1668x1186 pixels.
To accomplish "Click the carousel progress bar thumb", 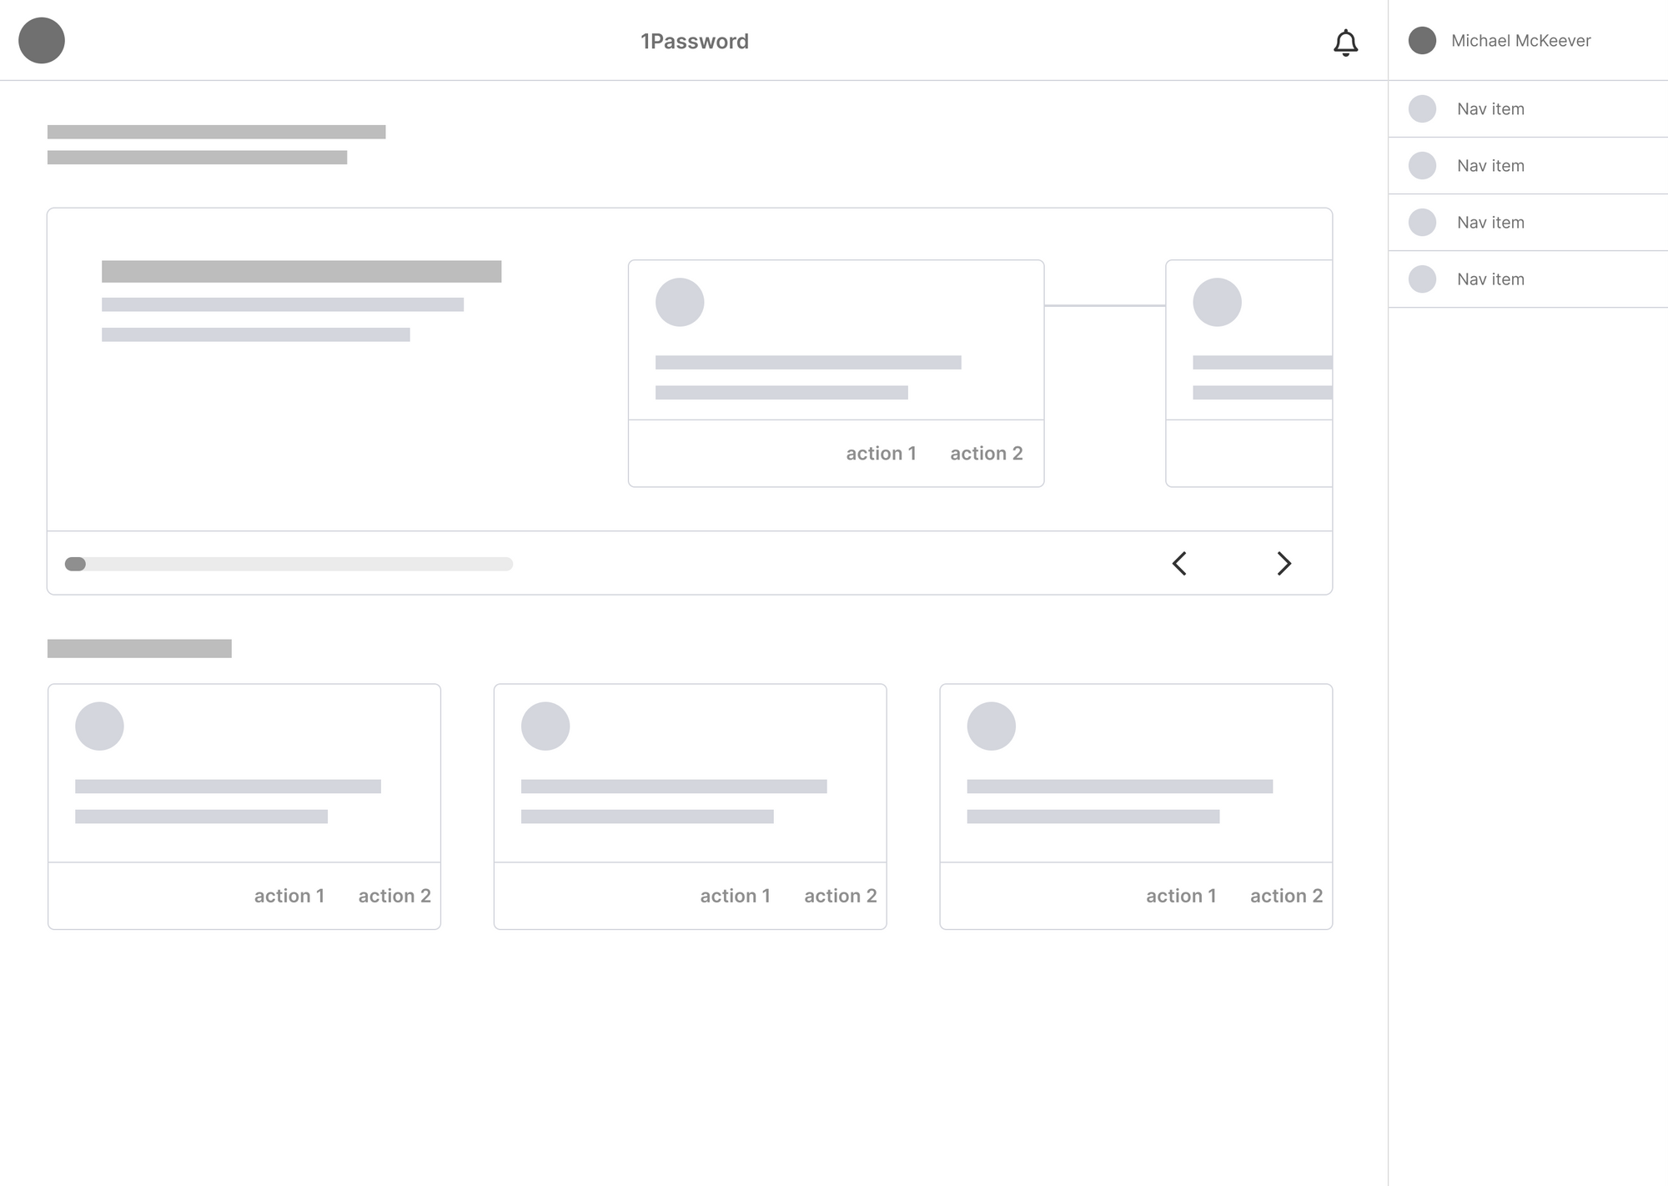I will [x=75, y=564].
